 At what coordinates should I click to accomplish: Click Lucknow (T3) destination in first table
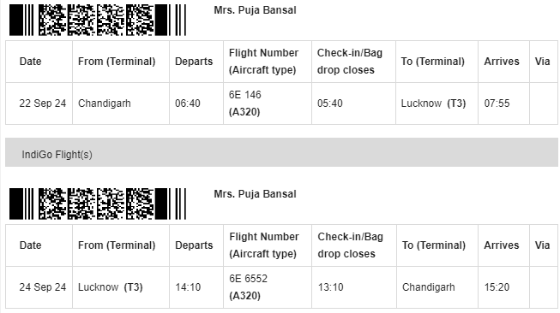pos(433,103)
